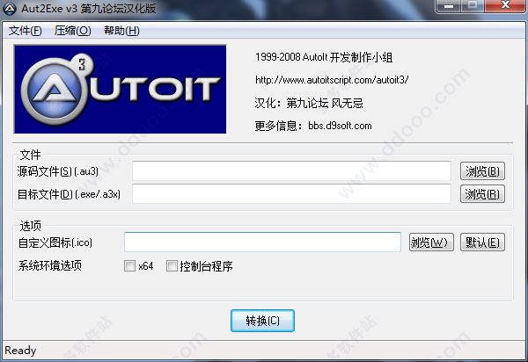The height and width of the screenshot is (362, 528).
Task: Browse for the 源码文件 source script
Action: 482,171
